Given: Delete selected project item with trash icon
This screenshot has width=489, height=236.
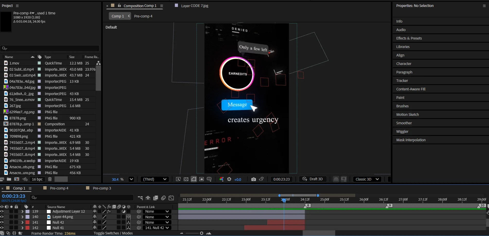Looking at the screenshot, I should 50,179.
